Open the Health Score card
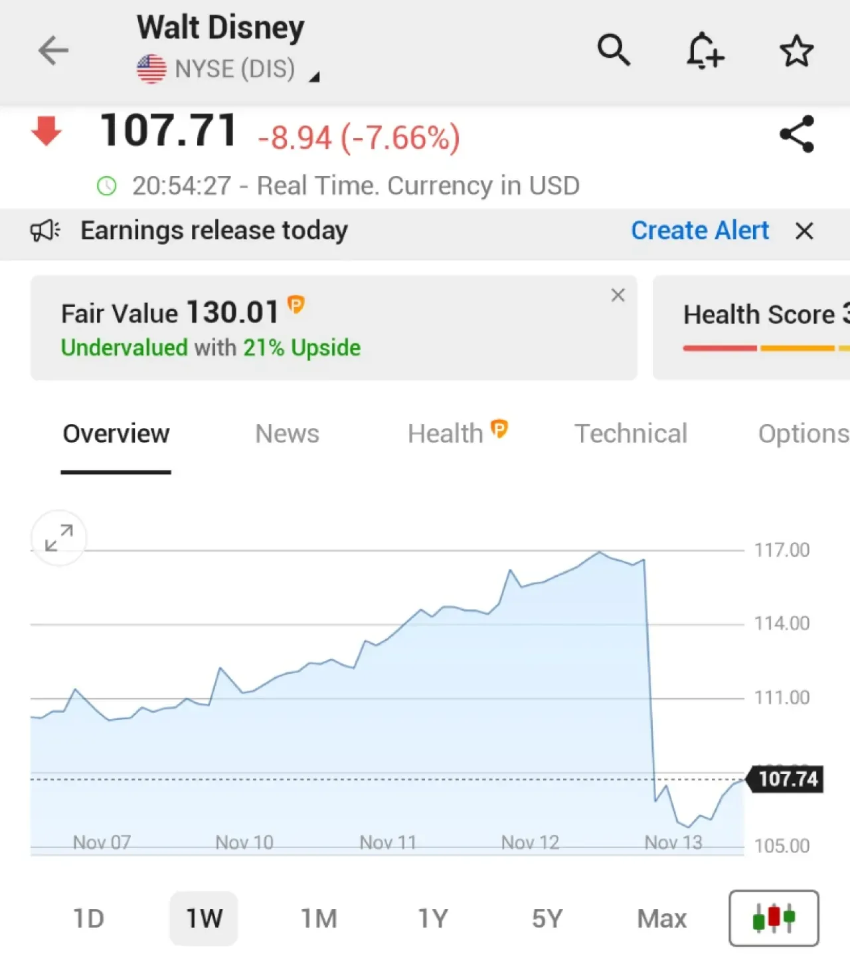The height and width of the screenshot is (968, 850). 751,328
